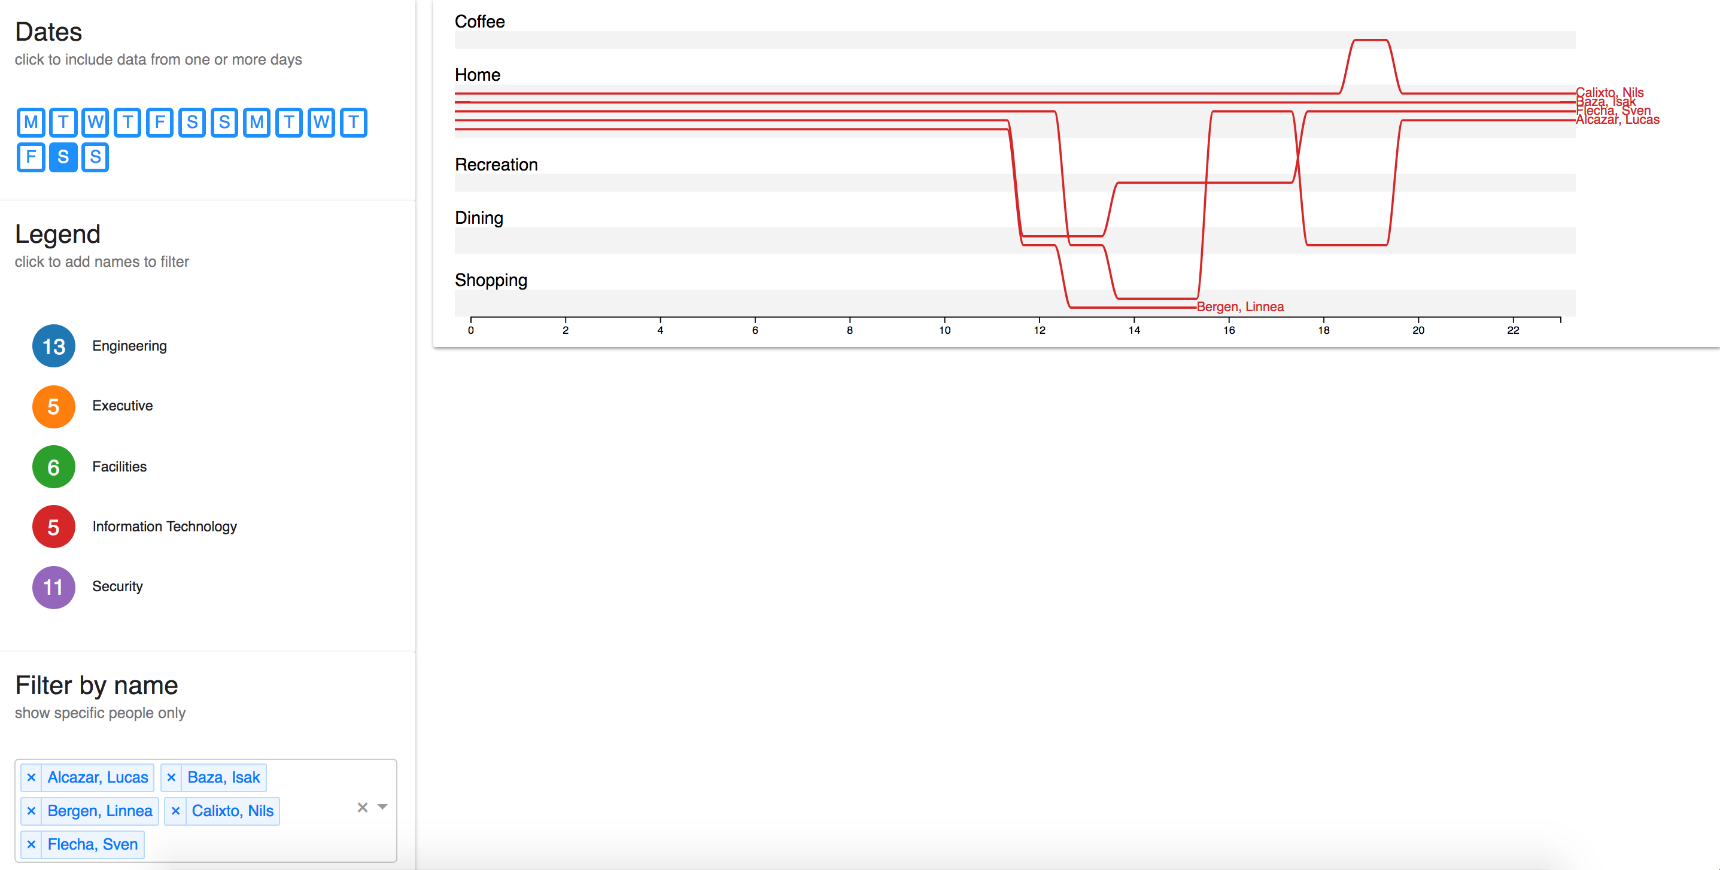Toggle the first Monday date button

point(31,122)
